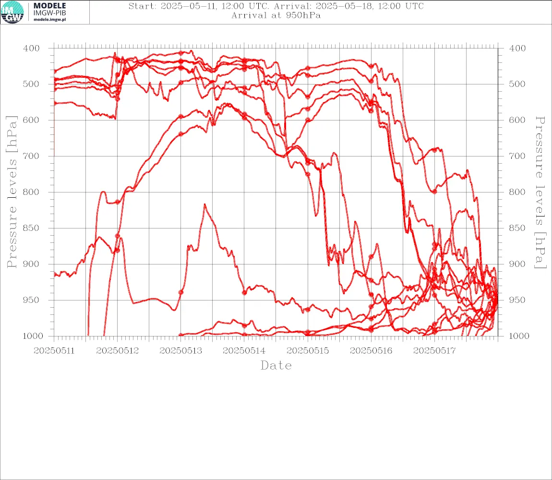Click the 20250517 date label
The width and height of the screenshot is (552, 480).
click(x=434, y=351)
